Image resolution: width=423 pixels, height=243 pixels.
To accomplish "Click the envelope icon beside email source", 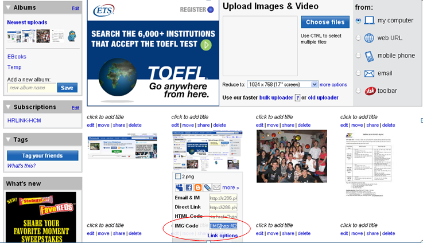I will (369, 73).
